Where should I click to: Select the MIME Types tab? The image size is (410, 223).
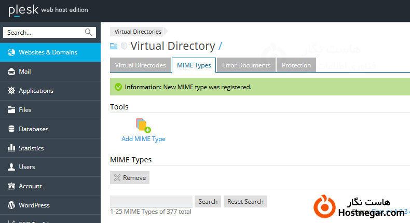coord(194,65)
